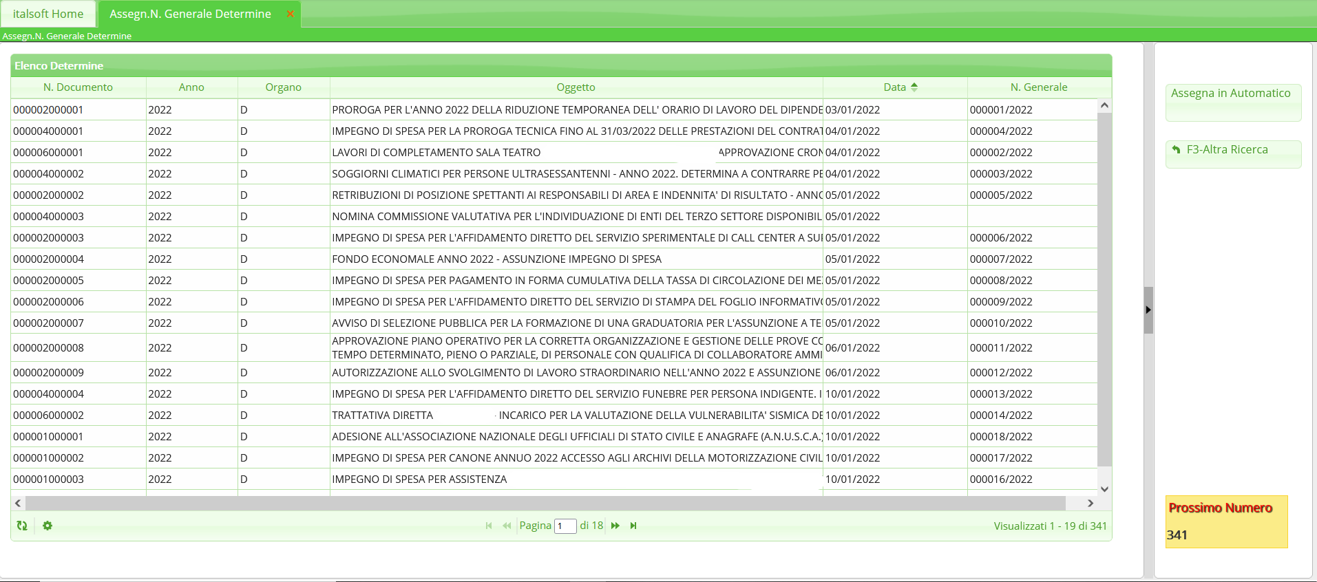This screenshot has width=1317, height=582.
Task: Switch to italsoft Home tab
Action: coord(48,14)
